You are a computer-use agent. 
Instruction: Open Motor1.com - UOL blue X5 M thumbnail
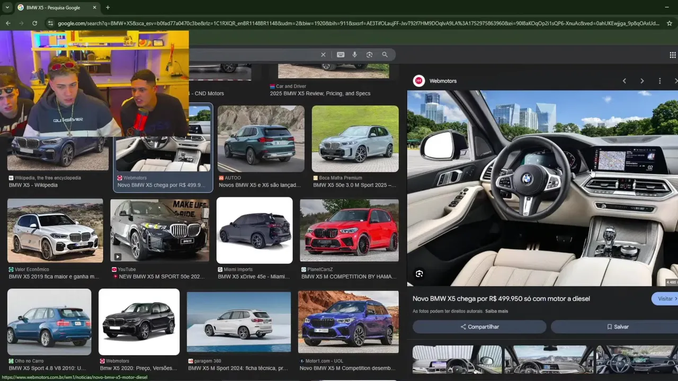pos(348,322)
